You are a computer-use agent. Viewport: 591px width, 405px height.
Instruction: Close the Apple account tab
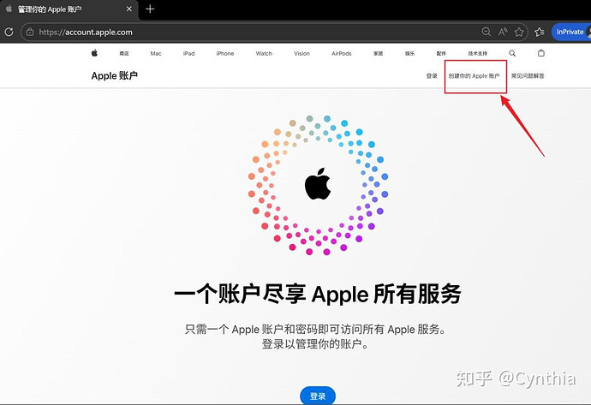coord(129,9)
